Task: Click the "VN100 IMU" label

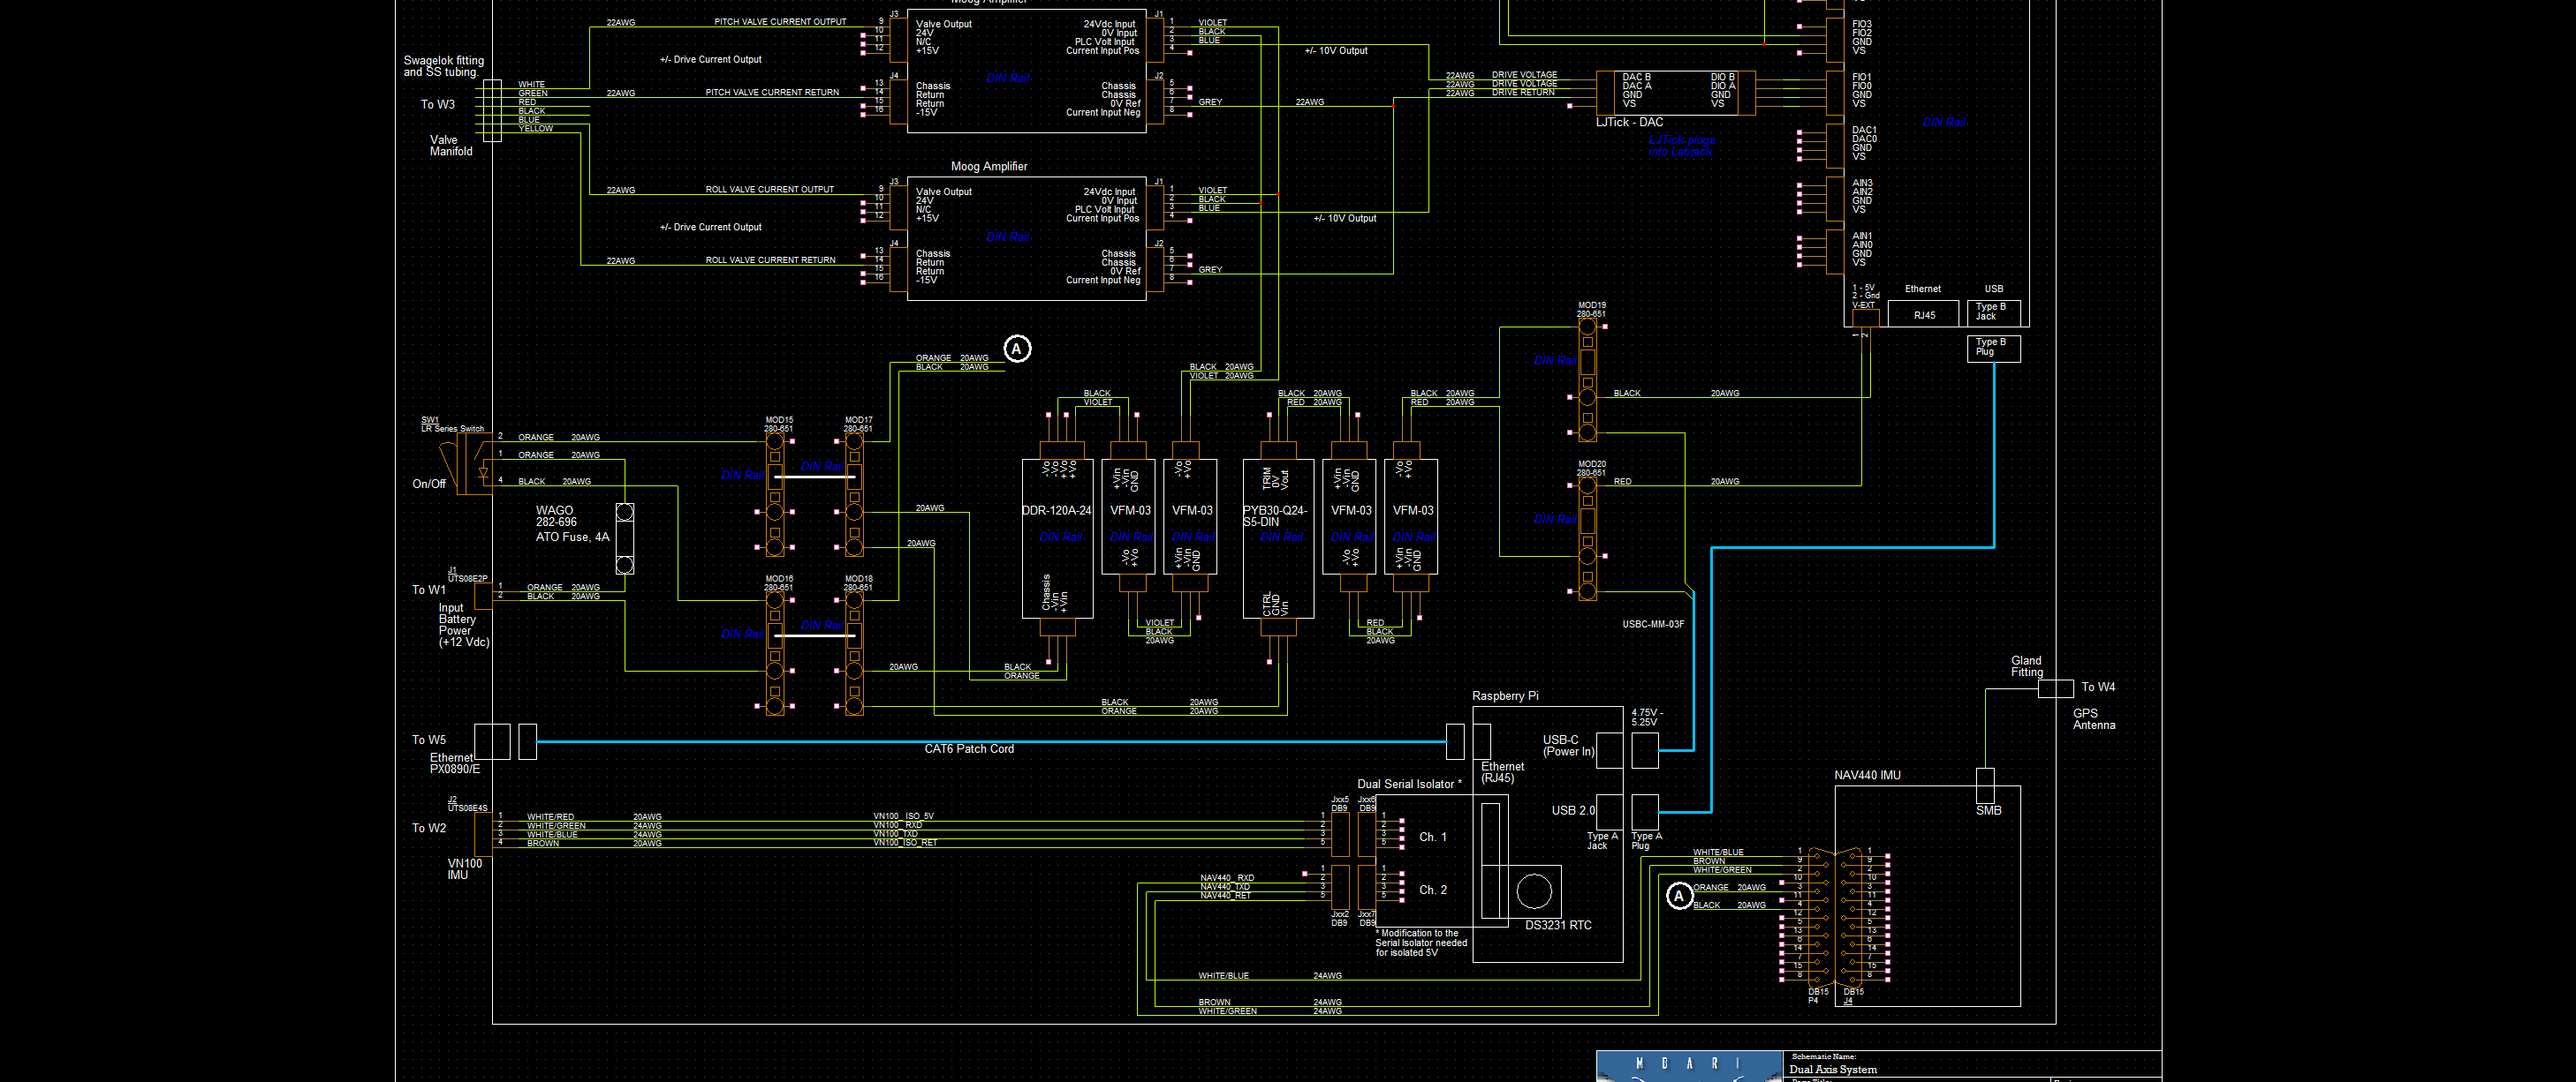Action: 465,869
